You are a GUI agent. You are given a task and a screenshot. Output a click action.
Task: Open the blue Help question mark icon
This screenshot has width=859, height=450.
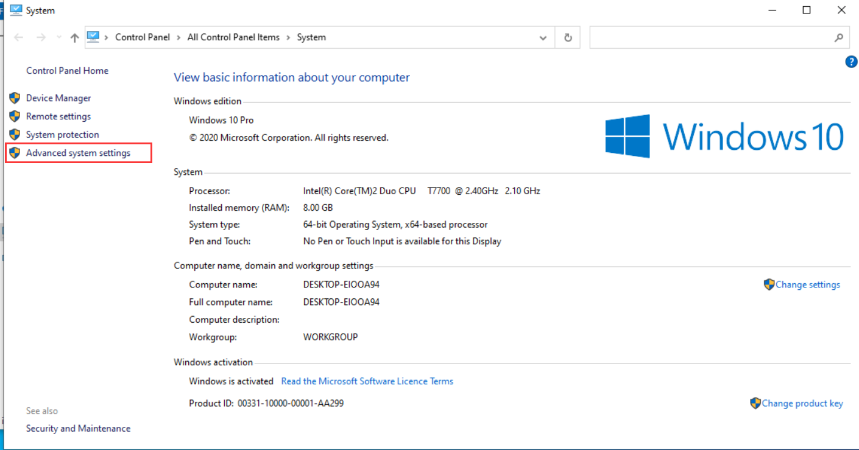pyautogui.click(x=851, y=62)
